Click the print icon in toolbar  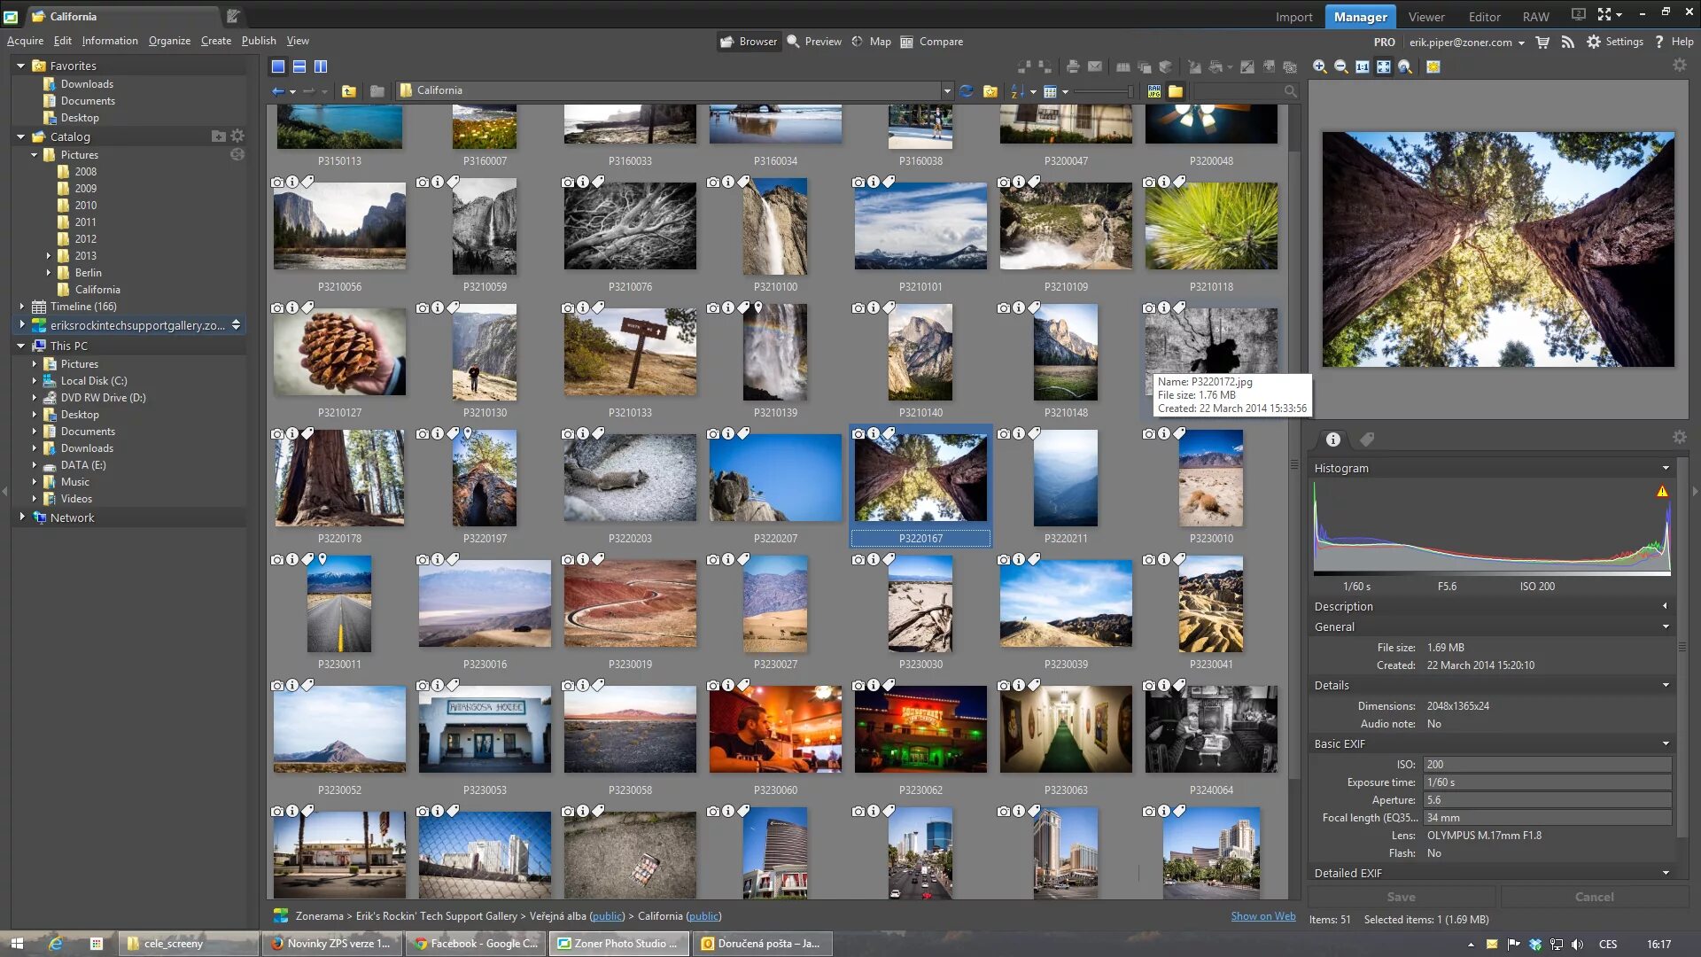1073,67
